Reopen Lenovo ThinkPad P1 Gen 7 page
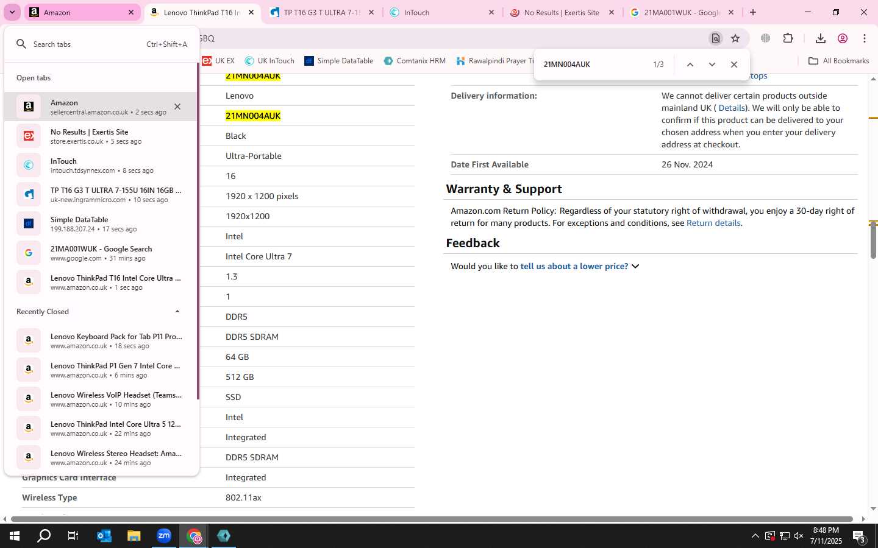 click(x=101, y=370)
